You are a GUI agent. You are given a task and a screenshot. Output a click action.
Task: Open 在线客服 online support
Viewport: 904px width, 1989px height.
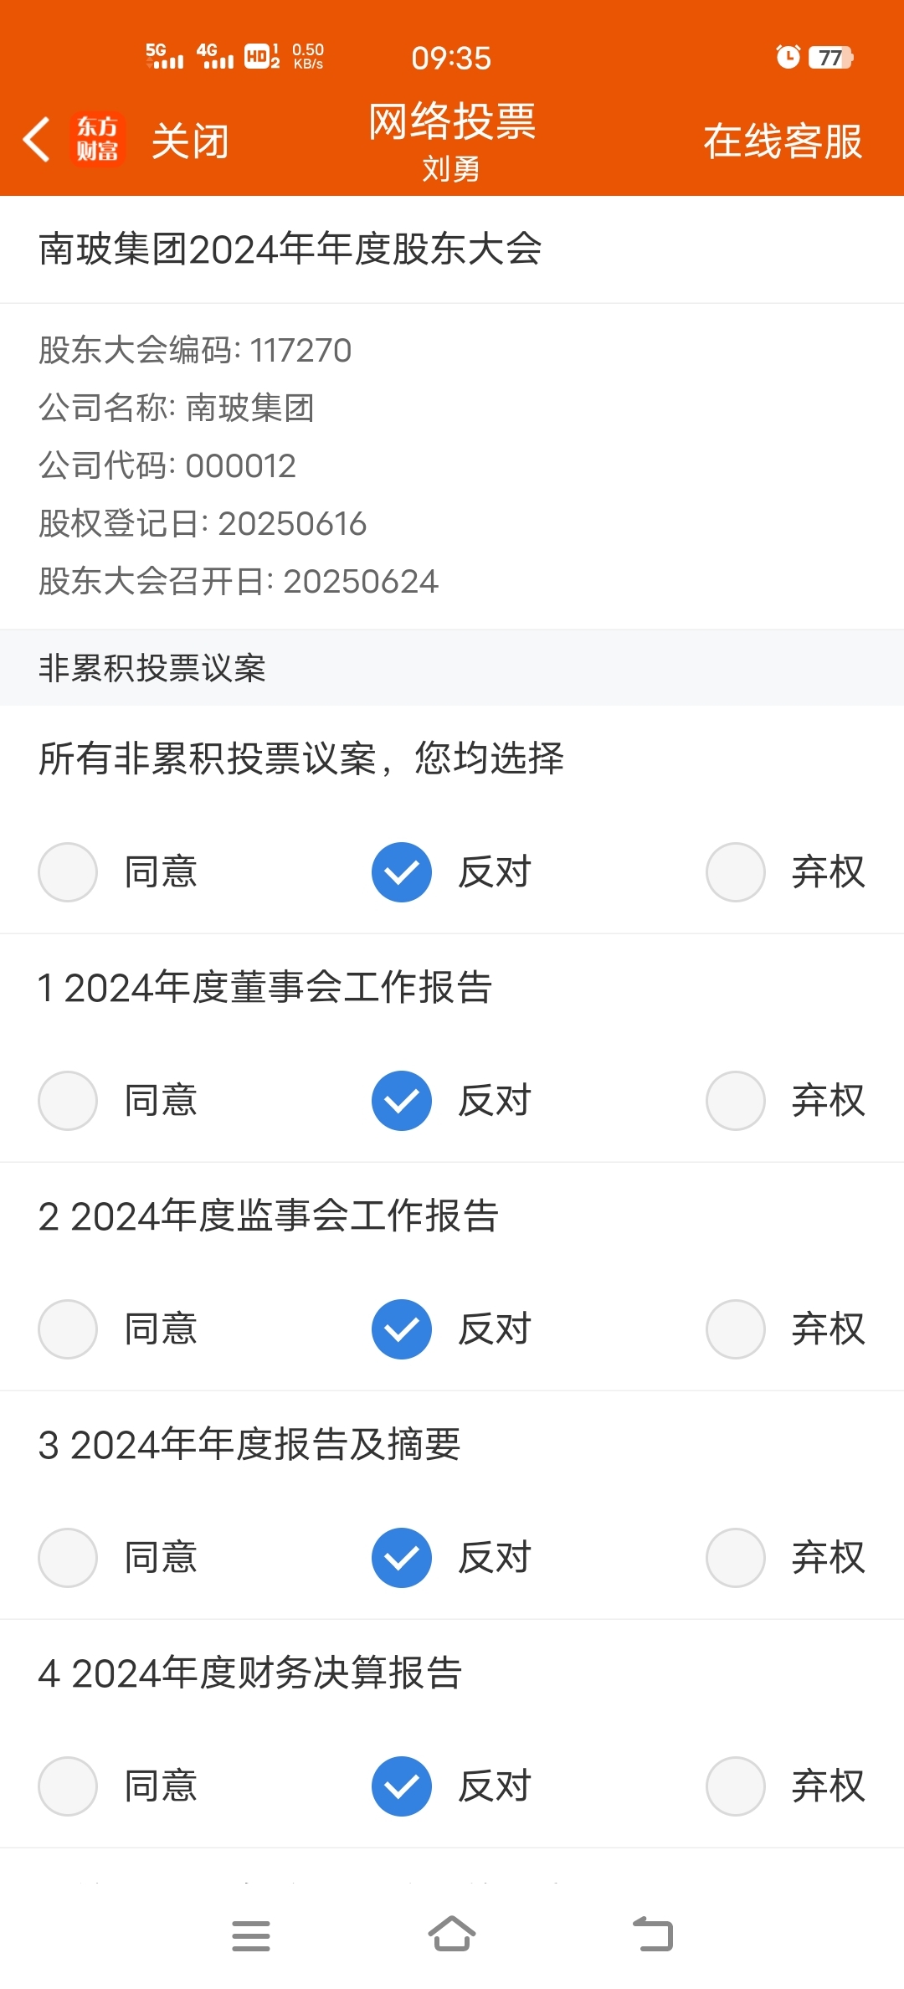pyautogui.click(x=783, y=141)
